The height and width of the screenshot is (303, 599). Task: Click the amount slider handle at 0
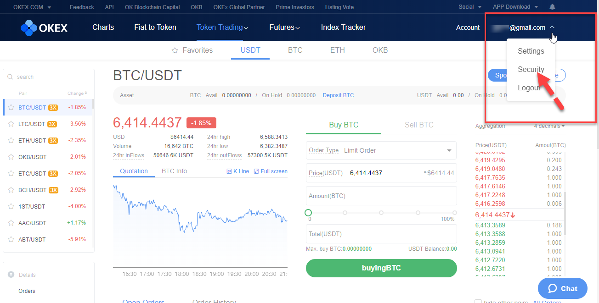[308, 213]
